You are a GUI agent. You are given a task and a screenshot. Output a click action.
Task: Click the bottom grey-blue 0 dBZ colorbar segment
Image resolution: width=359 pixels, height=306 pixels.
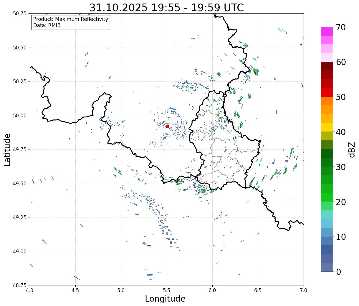coord(327,267)
